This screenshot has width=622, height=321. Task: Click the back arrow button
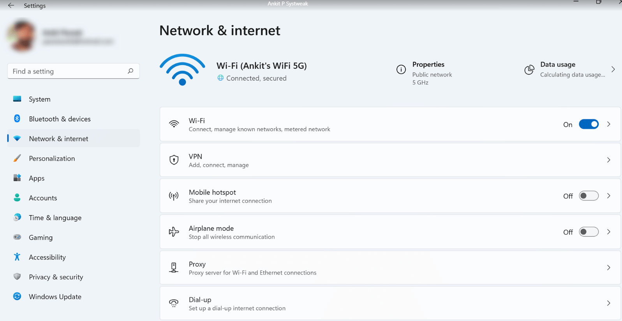[11, 5]
